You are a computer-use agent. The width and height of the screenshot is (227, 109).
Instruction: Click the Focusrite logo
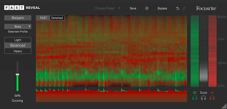pos(206,8)
